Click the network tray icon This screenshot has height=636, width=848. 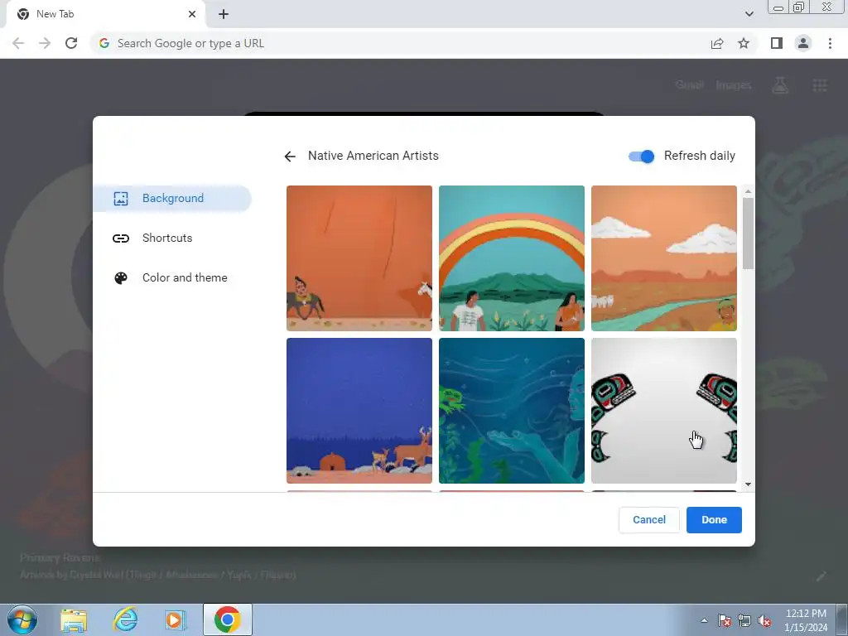point(744,620)
